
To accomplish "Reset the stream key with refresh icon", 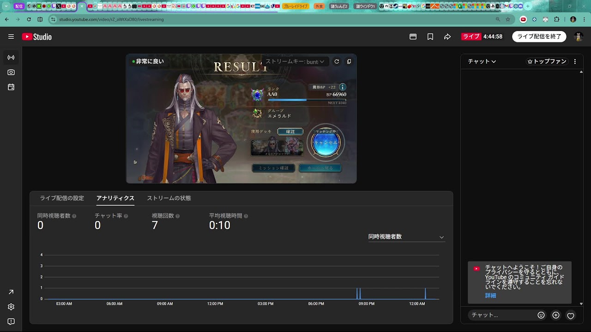I will 337,61.
